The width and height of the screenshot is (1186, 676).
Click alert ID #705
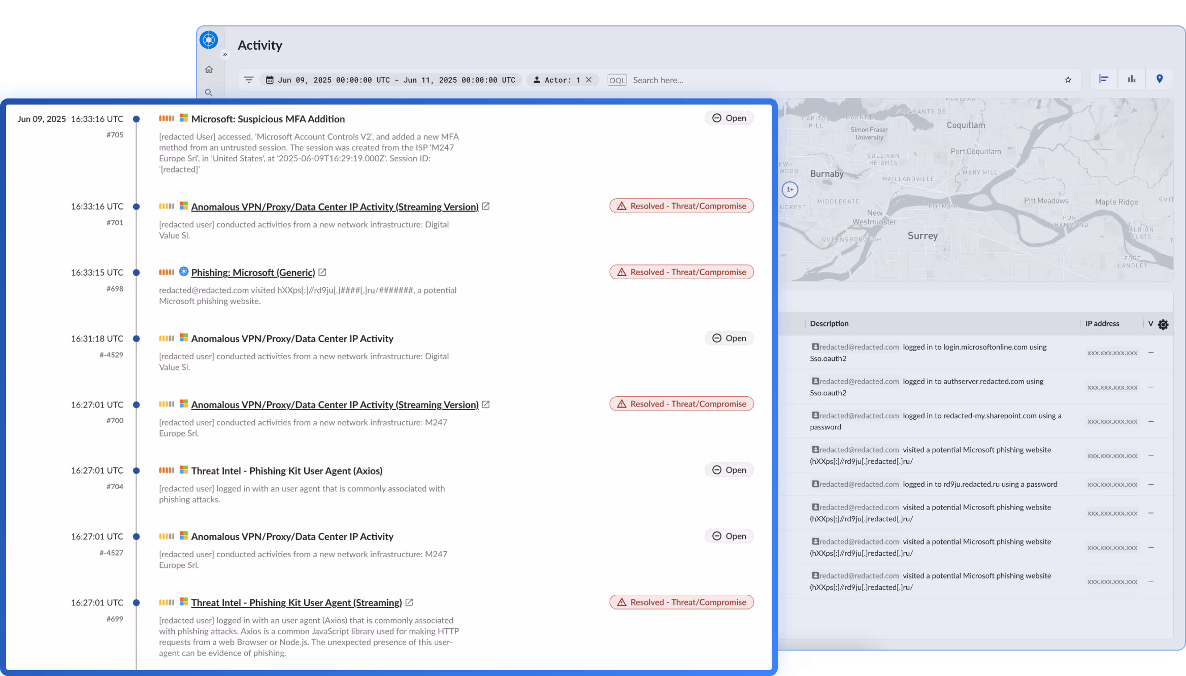coord(115,135)
